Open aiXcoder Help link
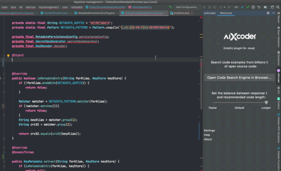Screen dimensions: 281x171 coord(207,135)
